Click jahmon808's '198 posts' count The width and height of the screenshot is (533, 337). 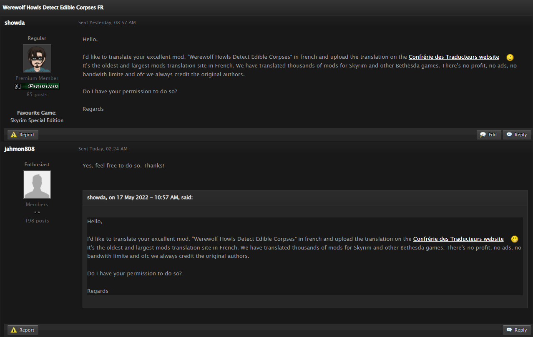[37, 221]
